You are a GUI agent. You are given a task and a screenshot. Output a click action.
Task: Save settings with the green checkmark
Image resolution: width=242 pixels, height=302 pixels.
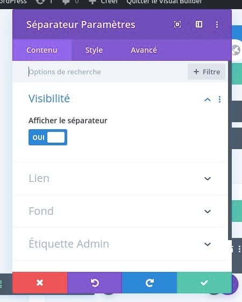click(x=204, y=283)
